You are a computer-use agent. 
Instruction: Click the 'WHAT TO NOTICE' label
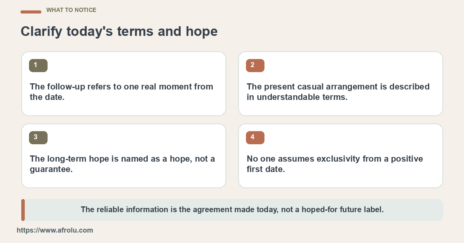click(71, 10)
